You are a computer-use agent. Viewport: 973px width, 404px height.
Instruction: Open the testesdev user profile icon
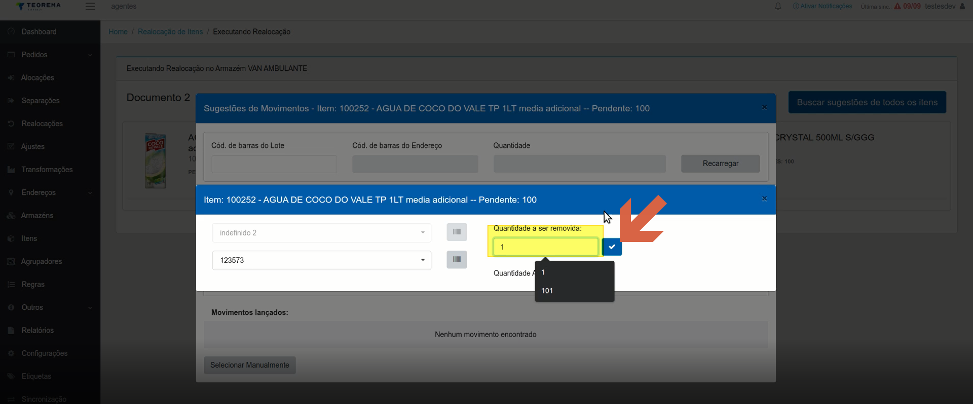pyautogui.click(x=962, y=6)
